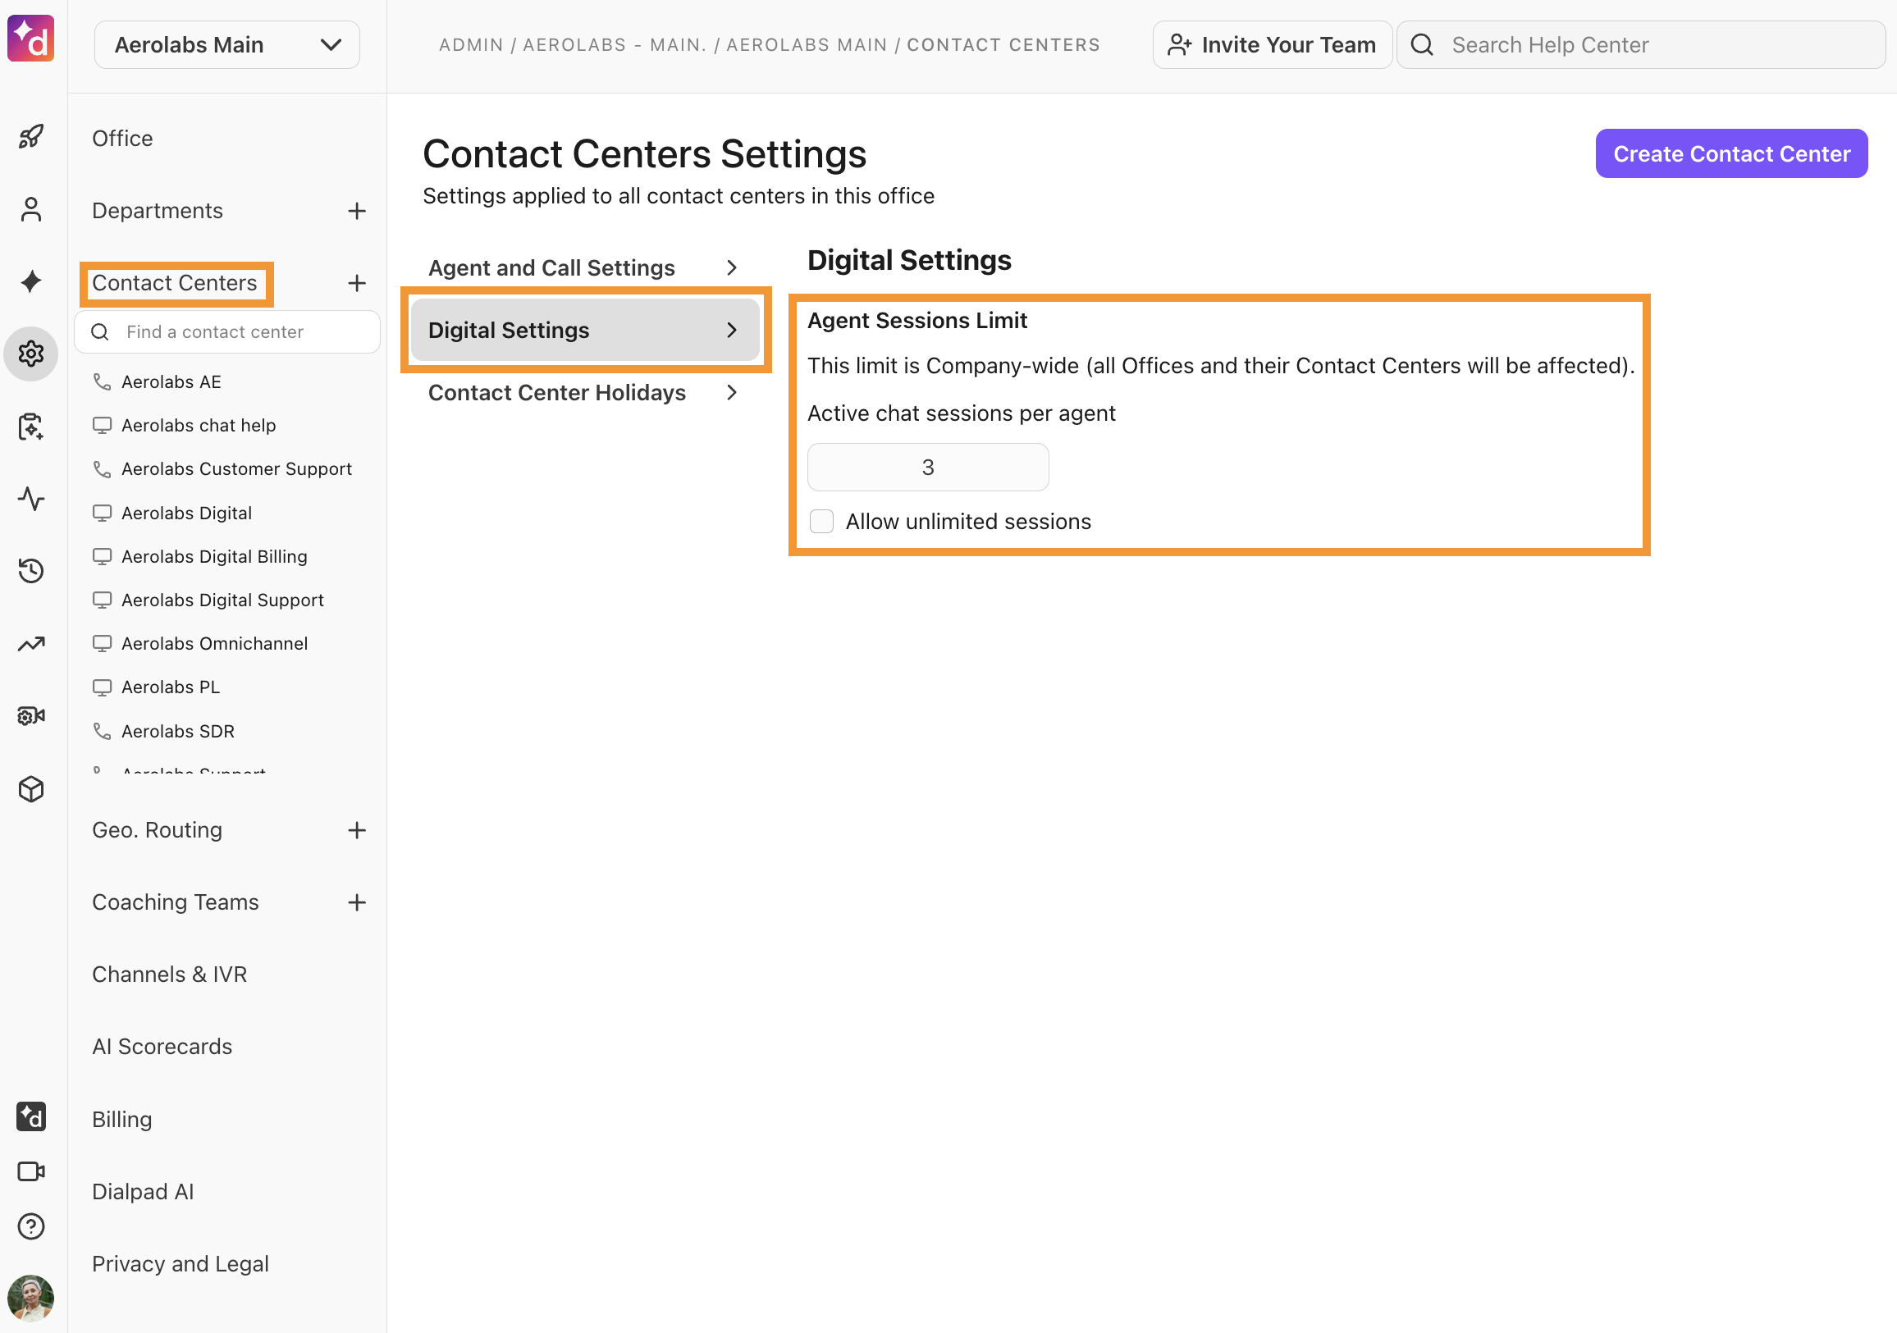Open the person profile icon in the sidebar

(30, 210)
